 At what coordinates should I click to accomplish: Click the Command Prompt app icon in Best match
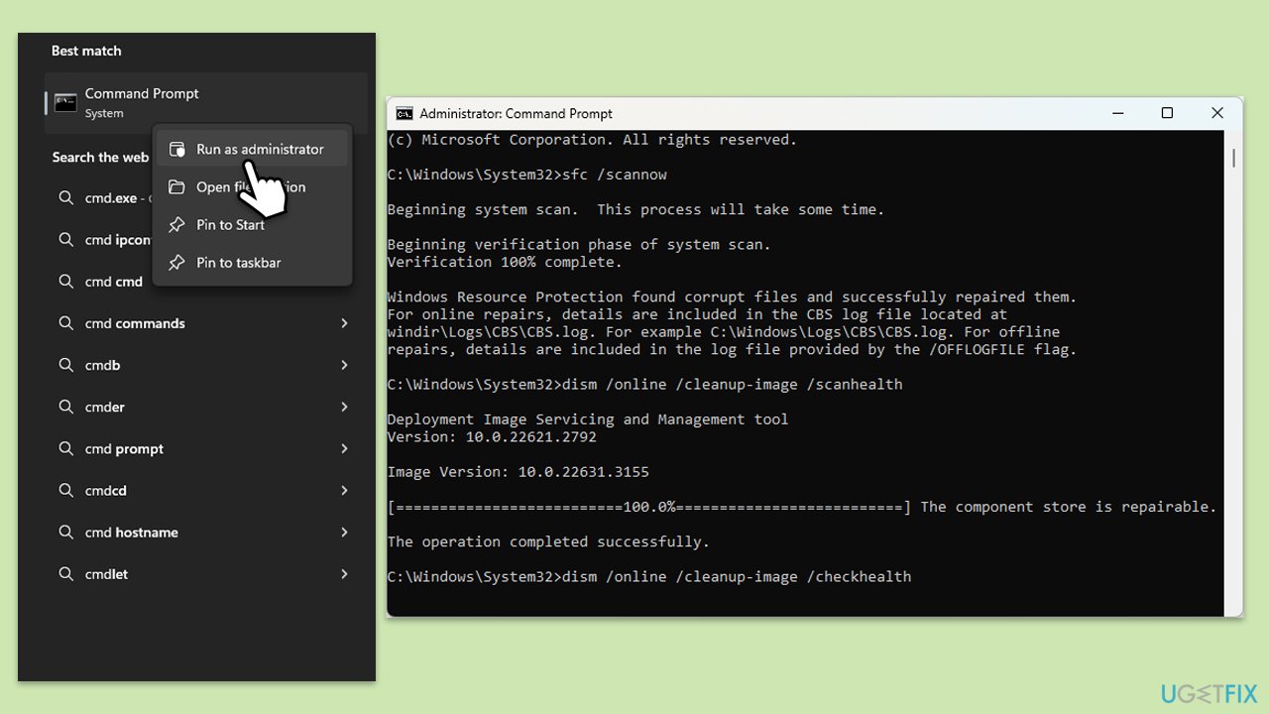[65, 103]
